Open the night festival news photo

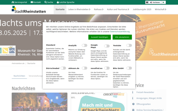(x=39, y=102)
